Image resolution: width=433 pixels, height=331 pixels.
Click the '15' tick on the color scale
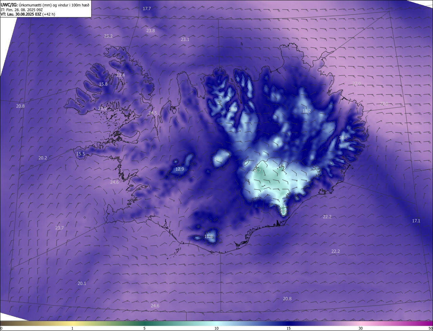(x=289, y=328)
